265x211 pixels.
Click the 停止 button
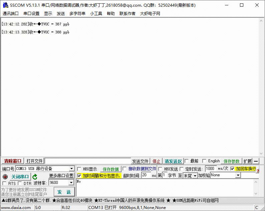coord(156,161)
